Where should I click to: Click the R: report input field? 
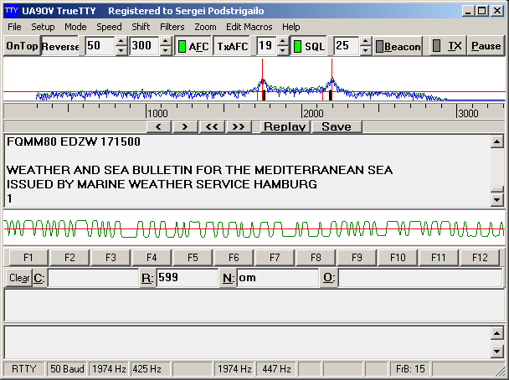(186, 278)
